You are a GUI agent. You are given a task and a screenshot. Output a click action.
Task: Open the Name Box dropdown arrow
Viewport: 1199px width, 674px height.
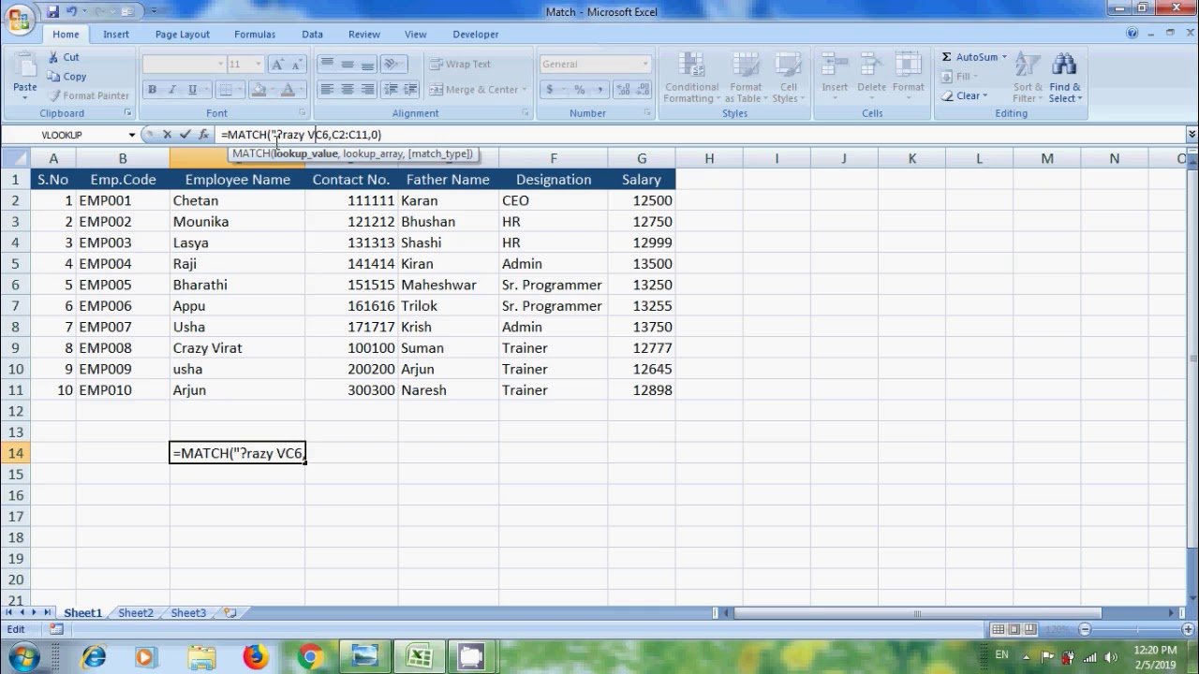click(131, 135)
